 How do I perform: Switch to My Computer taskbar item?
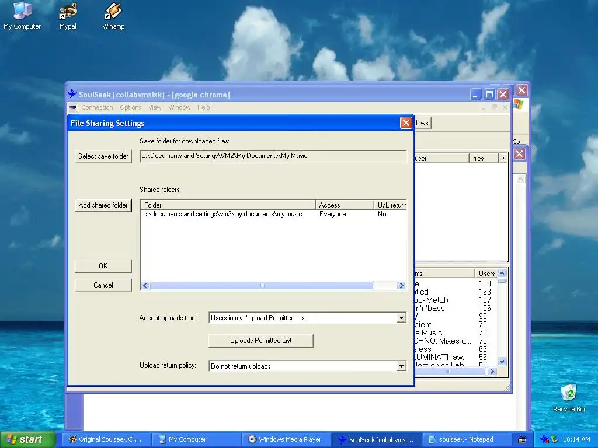coord(196,440)
